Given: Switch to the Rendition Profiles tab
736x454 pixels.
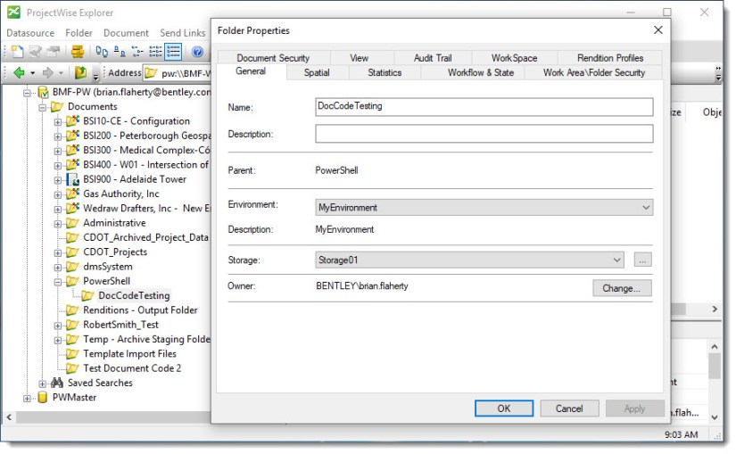Looking at the screenshot, I should (609, 58).
